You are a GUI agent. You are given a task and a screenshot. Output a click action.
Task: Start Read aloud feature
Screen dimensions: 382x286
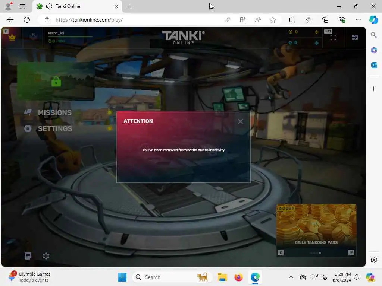click(258, 20)
